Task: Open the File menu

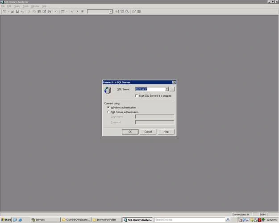Action: tap(3, 6)
